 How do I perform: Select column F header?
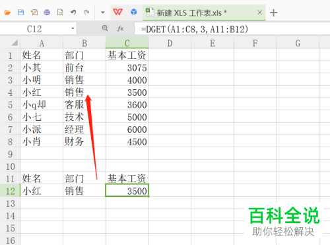[x=255, y=43]
